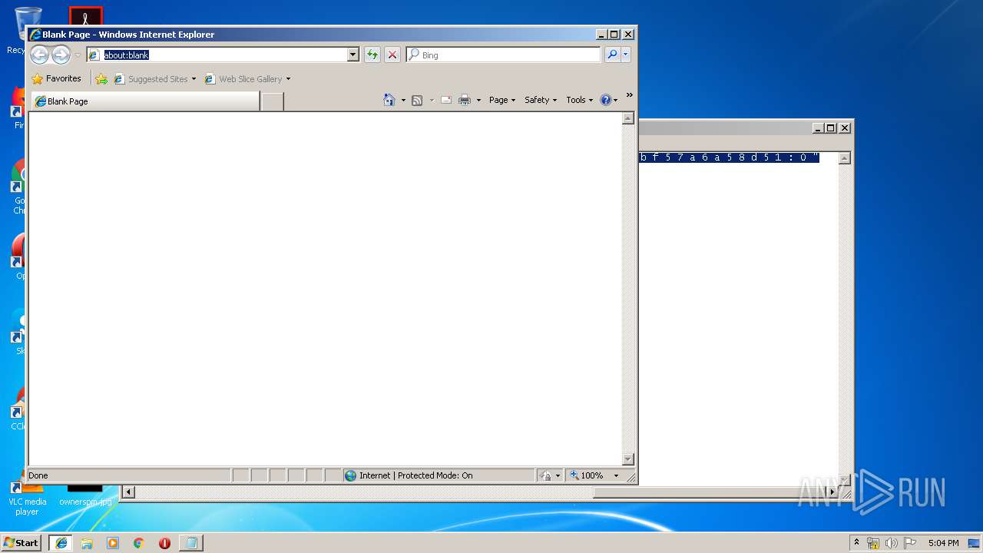Stop loading with the red X icon

pos(392,55)
